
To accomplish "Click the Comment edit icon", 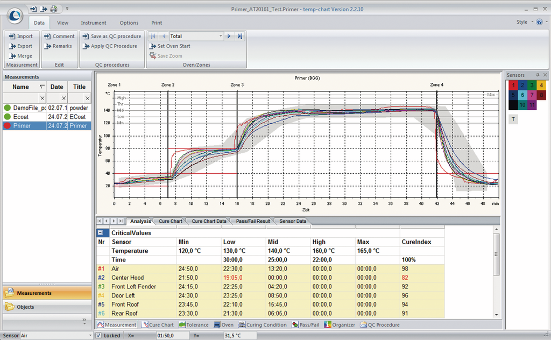I will [x=47, y=36].
